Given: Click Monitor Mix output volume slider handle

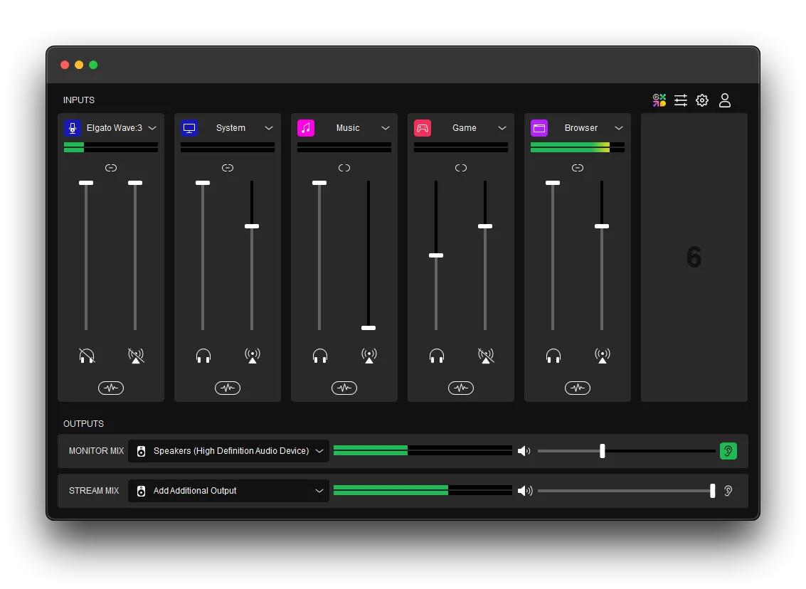Looking at the screenshot, I should point(603,451).
